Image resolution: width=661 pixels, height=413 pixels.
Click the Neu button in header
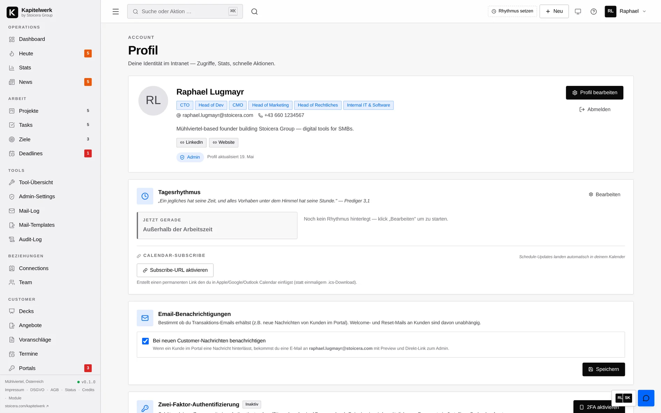coord(554,11)
